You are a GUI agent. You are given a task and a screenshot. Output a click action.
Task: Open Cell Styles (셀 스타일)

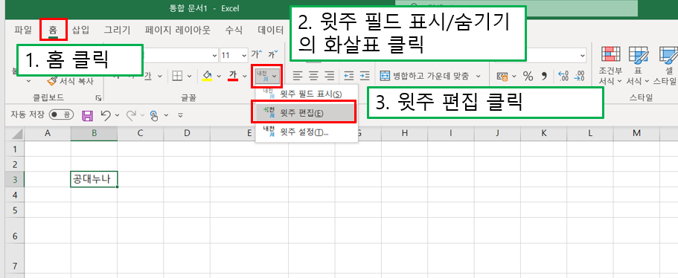point(666,65)
